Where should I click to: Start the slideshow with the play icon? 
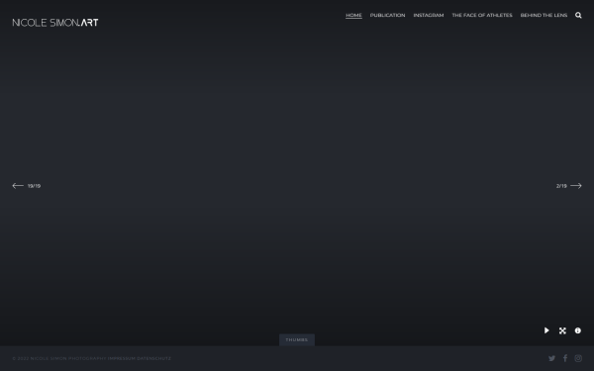click(x=546, y=330)
